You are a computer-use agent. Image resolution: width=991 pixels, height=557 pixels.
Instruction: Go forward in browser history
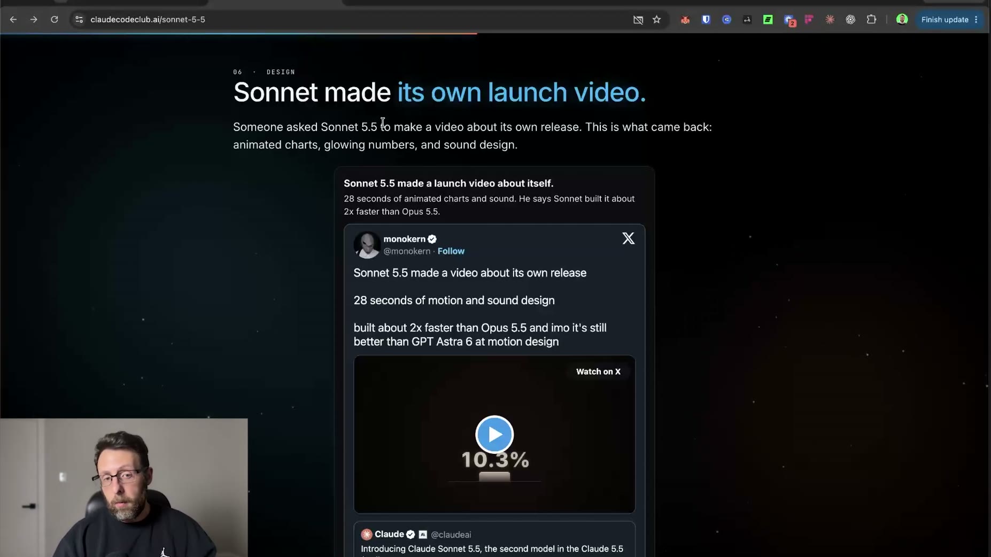tap(34, 20)
